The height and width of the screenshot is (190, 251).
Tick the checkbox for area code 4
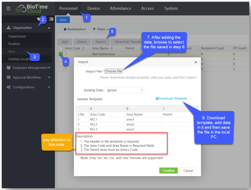pyautogui.click(x=61, y=69)
